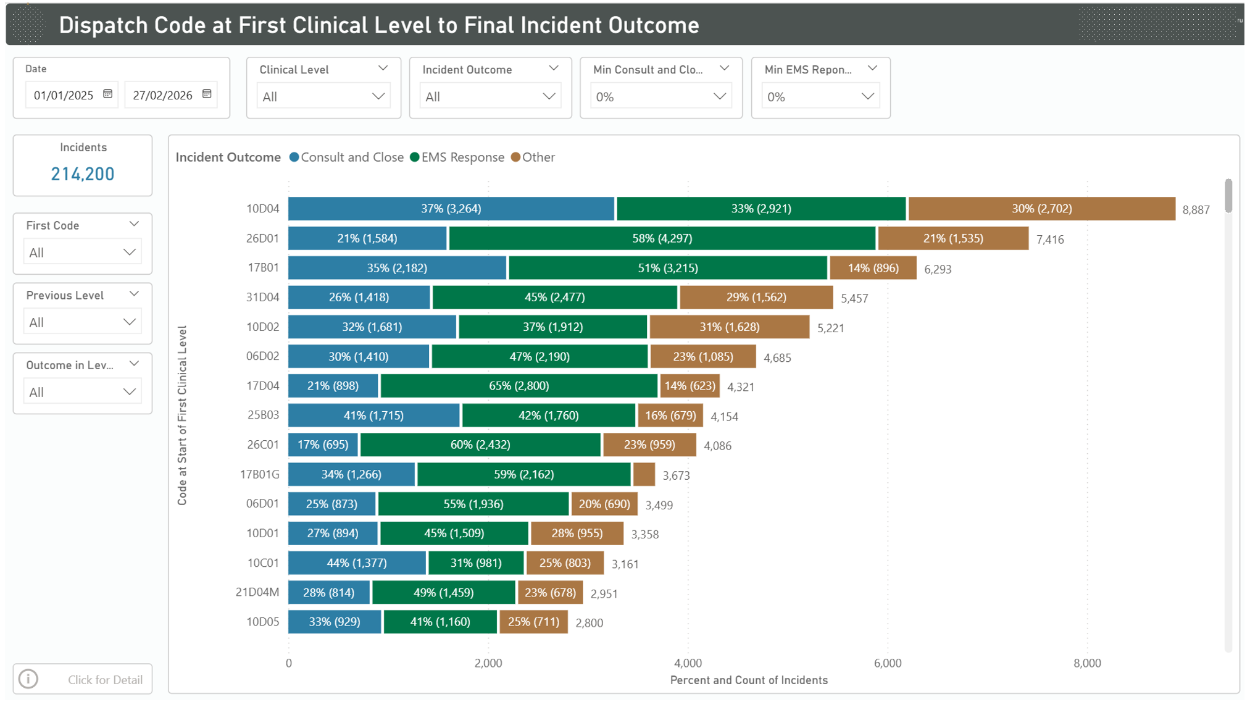Screen dimensions: 1250x702
Task: Collapse the Previous Level filter card
Action: click(x=134, y=294)
